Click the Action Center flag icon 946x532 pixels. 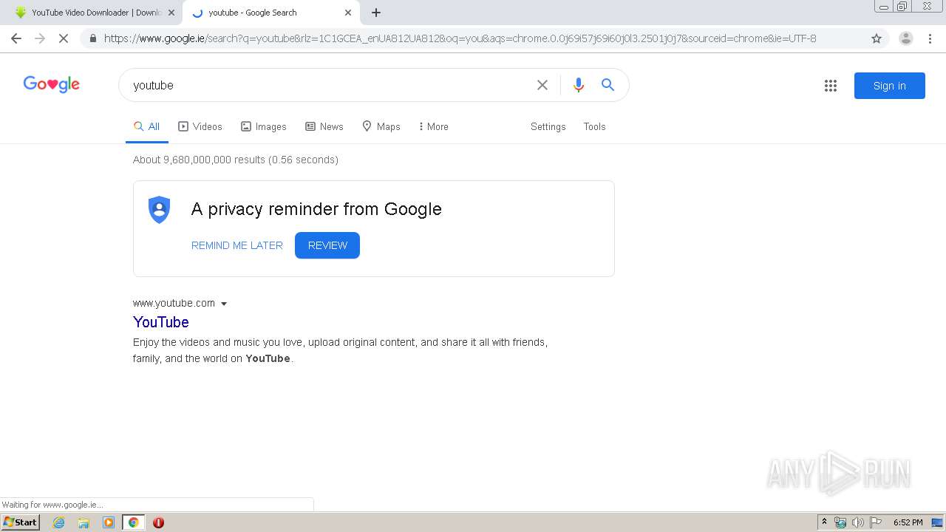pos(876,522)
